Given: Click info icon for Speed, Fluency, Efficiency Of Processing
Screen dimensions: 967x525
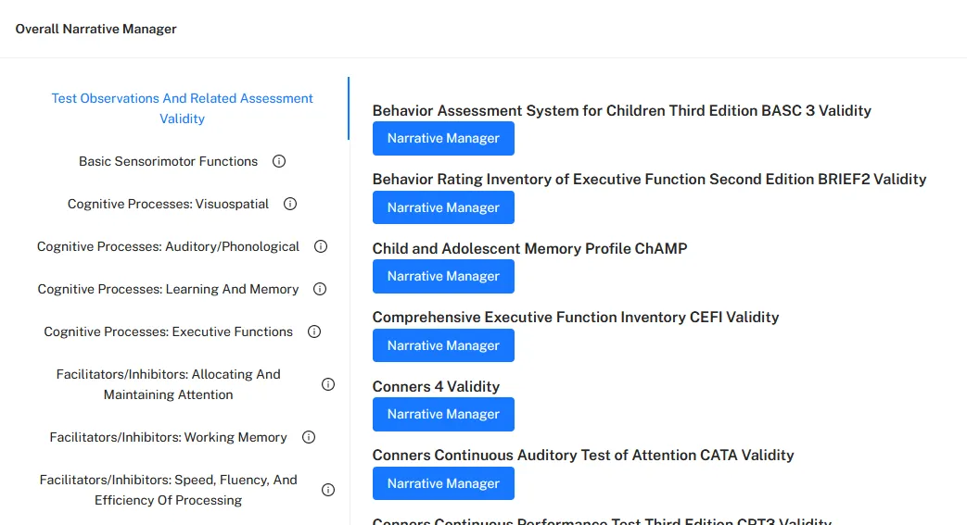Looking at the screenshot, I should coord(328,490).
